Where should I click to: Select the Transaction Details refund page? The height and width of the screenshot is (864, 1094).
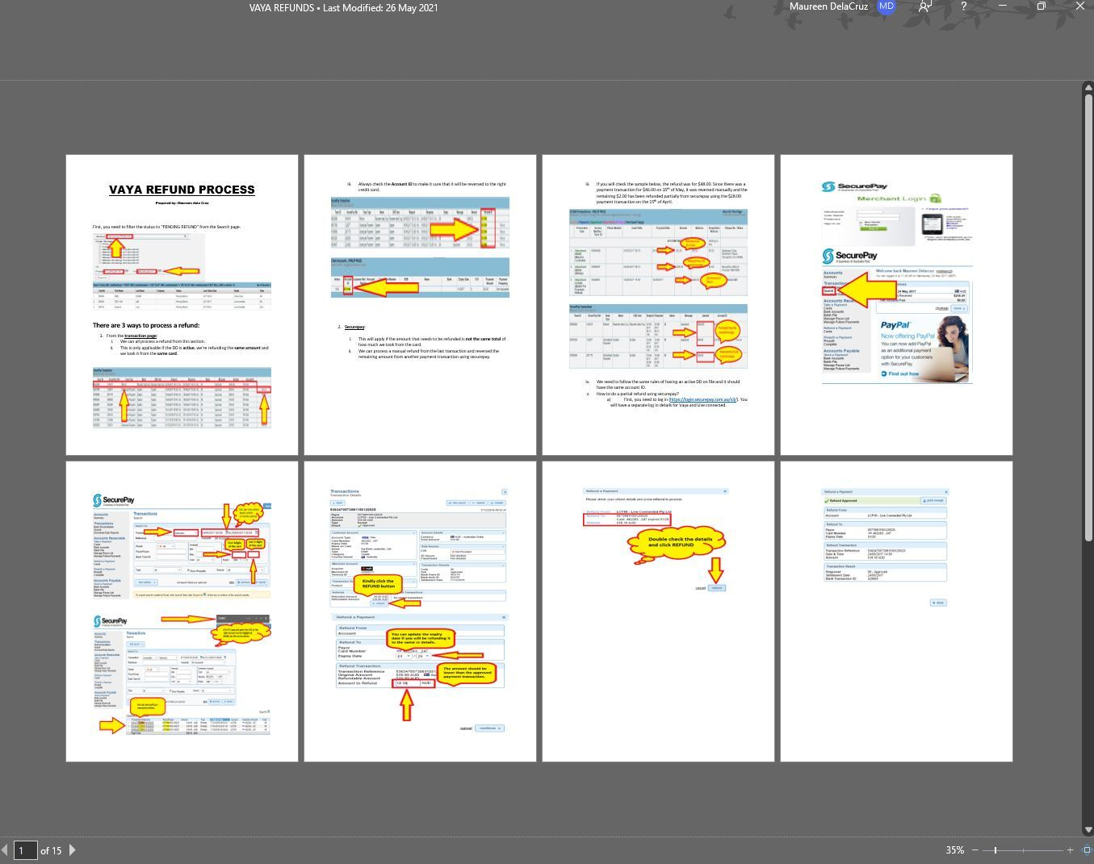(420, 611)
